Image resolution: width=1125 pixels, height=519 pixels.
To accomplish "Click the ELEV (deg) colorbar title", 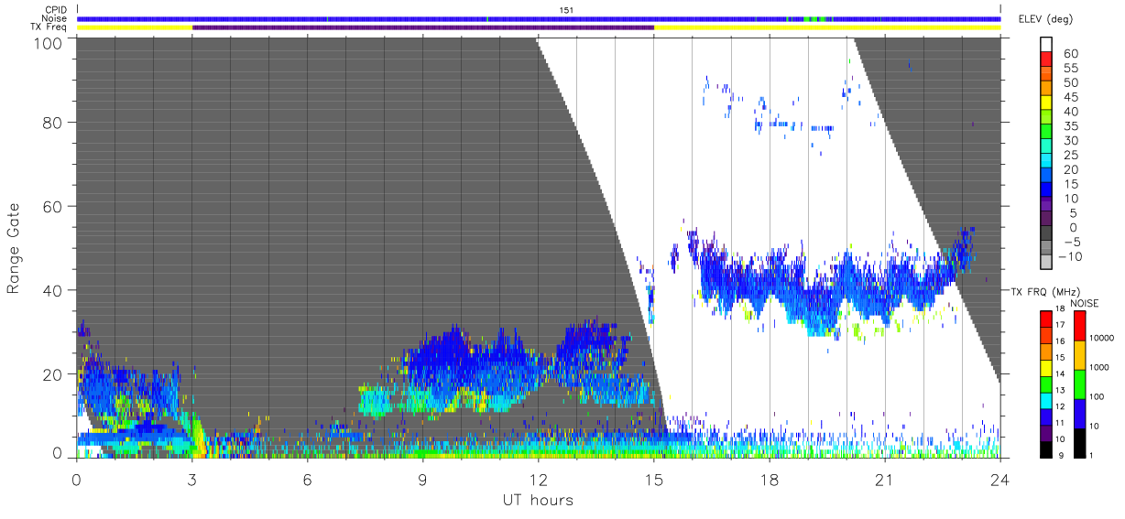I will tap(1045, 19).
